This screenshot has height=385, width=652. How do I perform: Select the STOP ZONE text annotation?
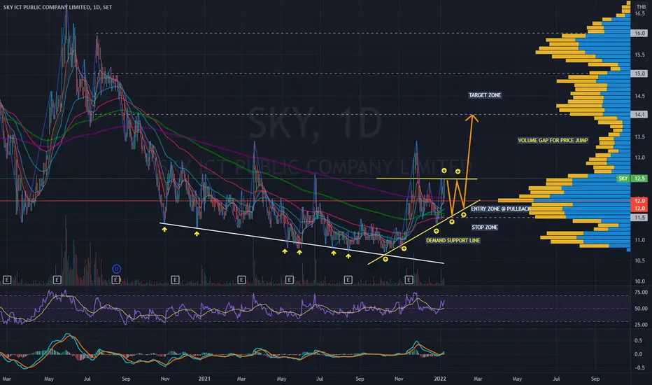pos(484,227)
